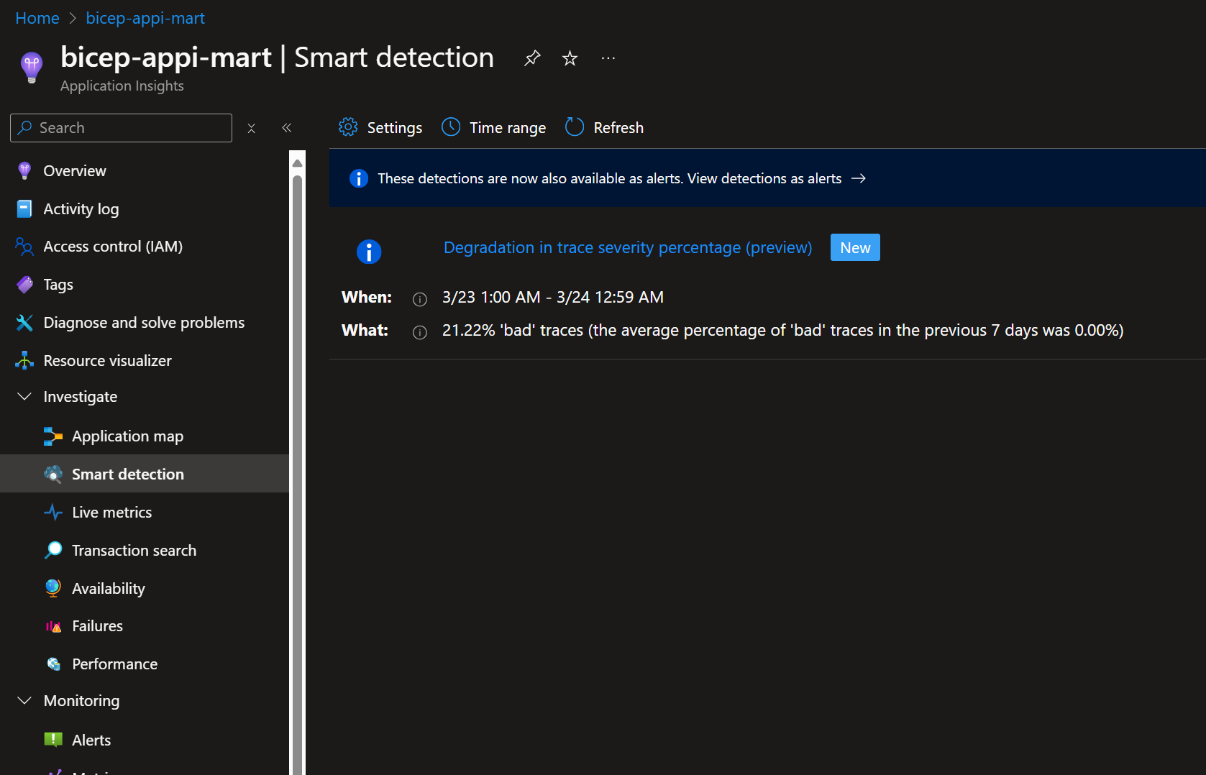The height and width of the screenshot is (775, 1206).
Task: Click the blue info icon of detection
Action: click(x=369, y=252)
